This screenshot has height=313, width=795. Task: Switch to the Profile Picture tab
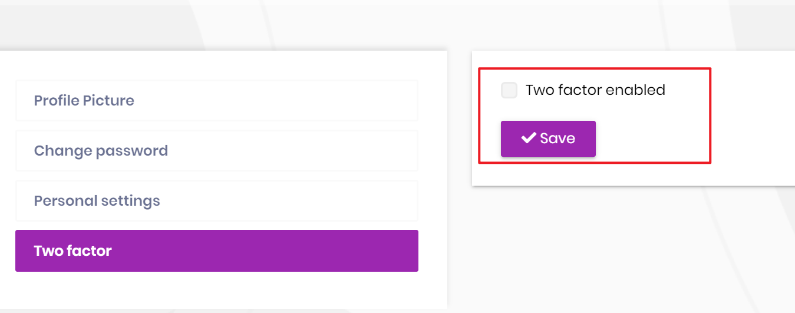pyautogui.click(x=216, y=101)
